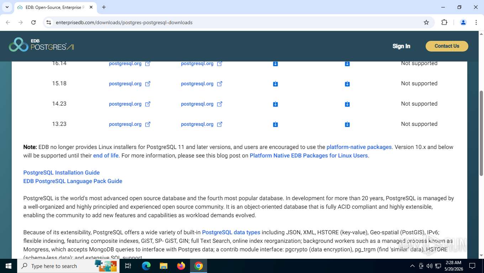Open the first postgresql.org link in the 16.14 row

tap(130, 64)
